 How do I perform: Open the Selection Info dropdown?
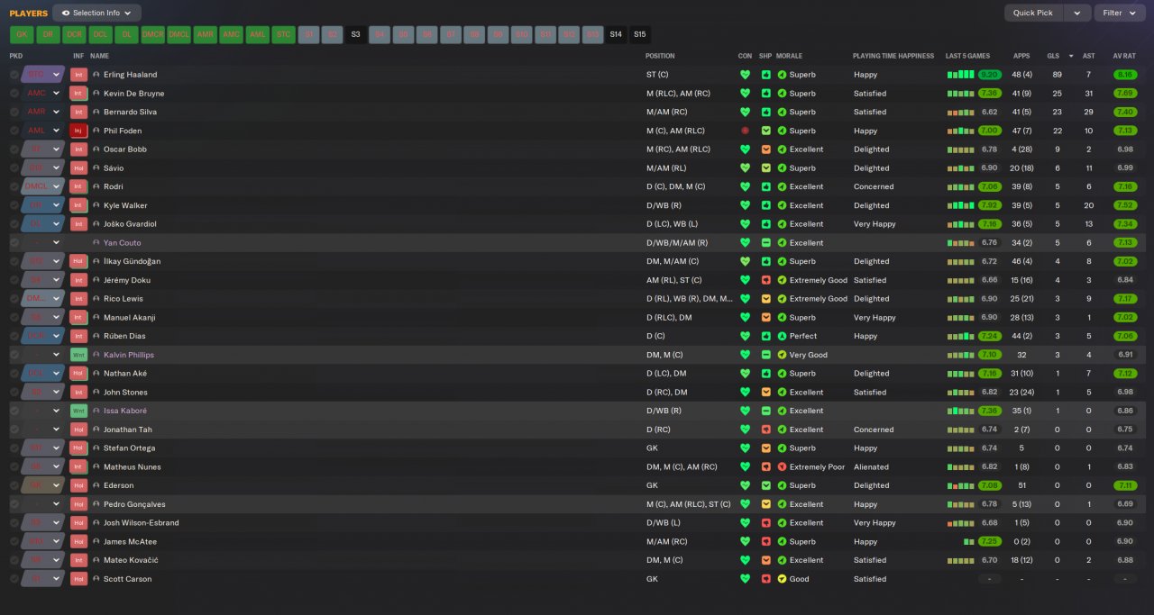[96, 13]
